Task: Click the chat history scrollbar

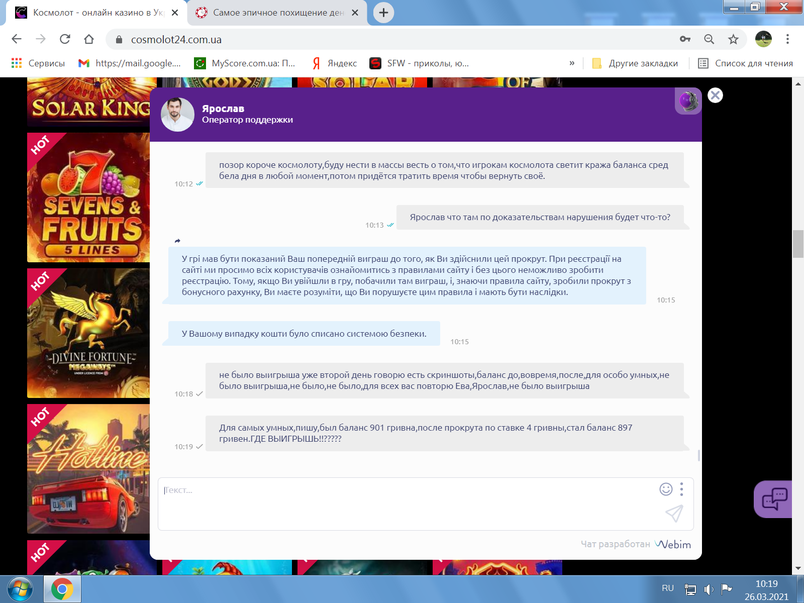Action: (699, 455)
